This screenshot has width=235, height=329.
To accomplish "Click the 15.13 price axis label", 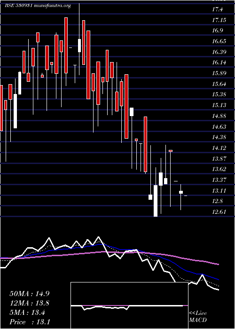I will 219,105.
